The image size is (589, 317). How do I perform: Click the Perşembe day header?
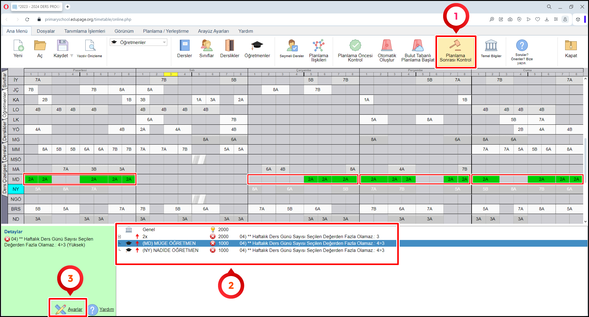(x=415, y=70)
